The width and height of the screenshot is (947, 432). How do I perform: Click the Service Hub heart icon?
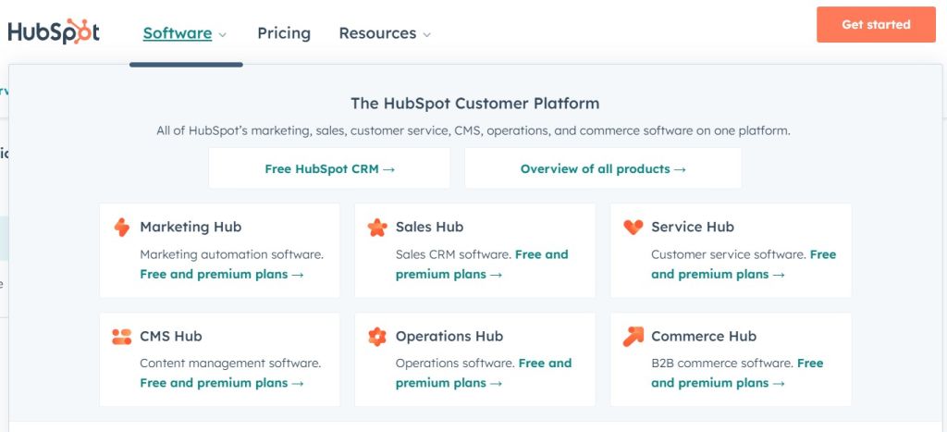(x=633, y=228)
